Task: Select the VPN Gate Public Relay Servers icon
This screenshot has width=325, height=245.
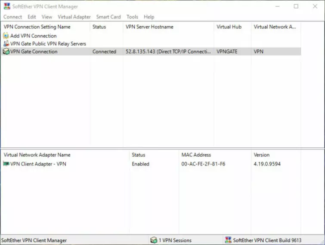Action: (x=6, y=44)
